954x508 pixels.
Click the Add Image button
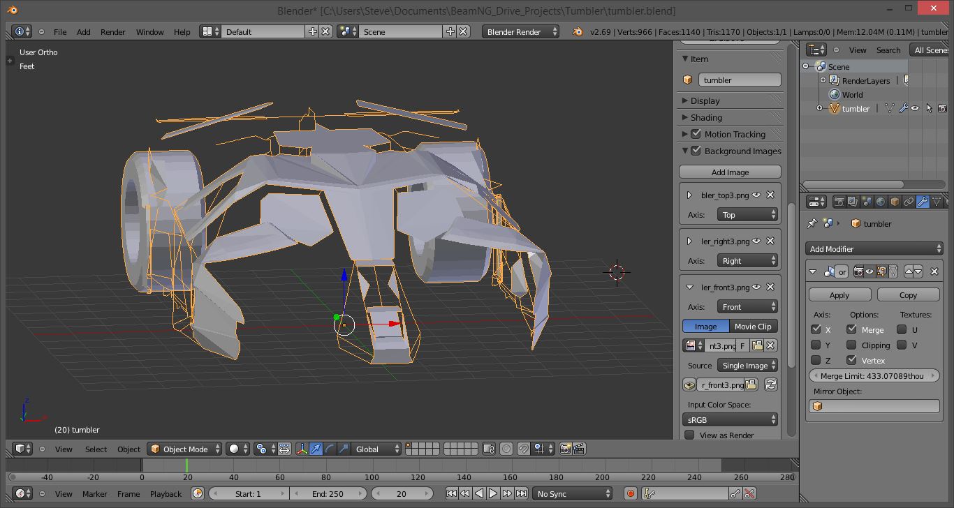[x=730, y=172]
